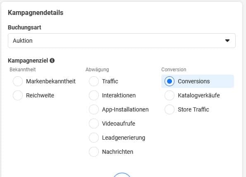Select the Reichweite radio button

pos(18,95)
